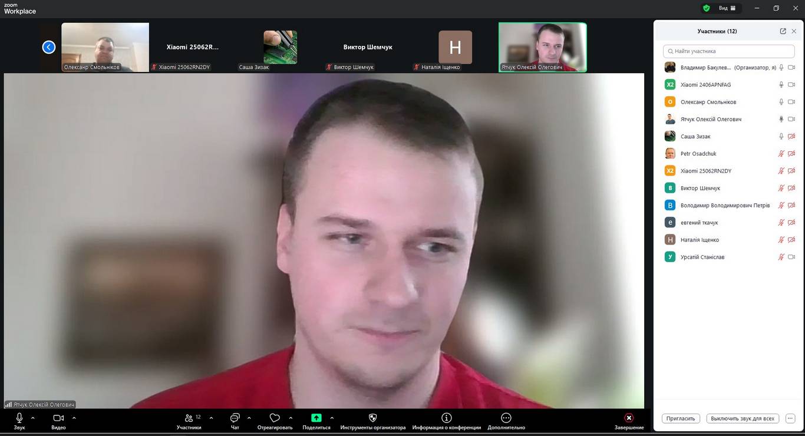
Task: Open Инструменты организатора shield icon
Action: coord(372,418)
